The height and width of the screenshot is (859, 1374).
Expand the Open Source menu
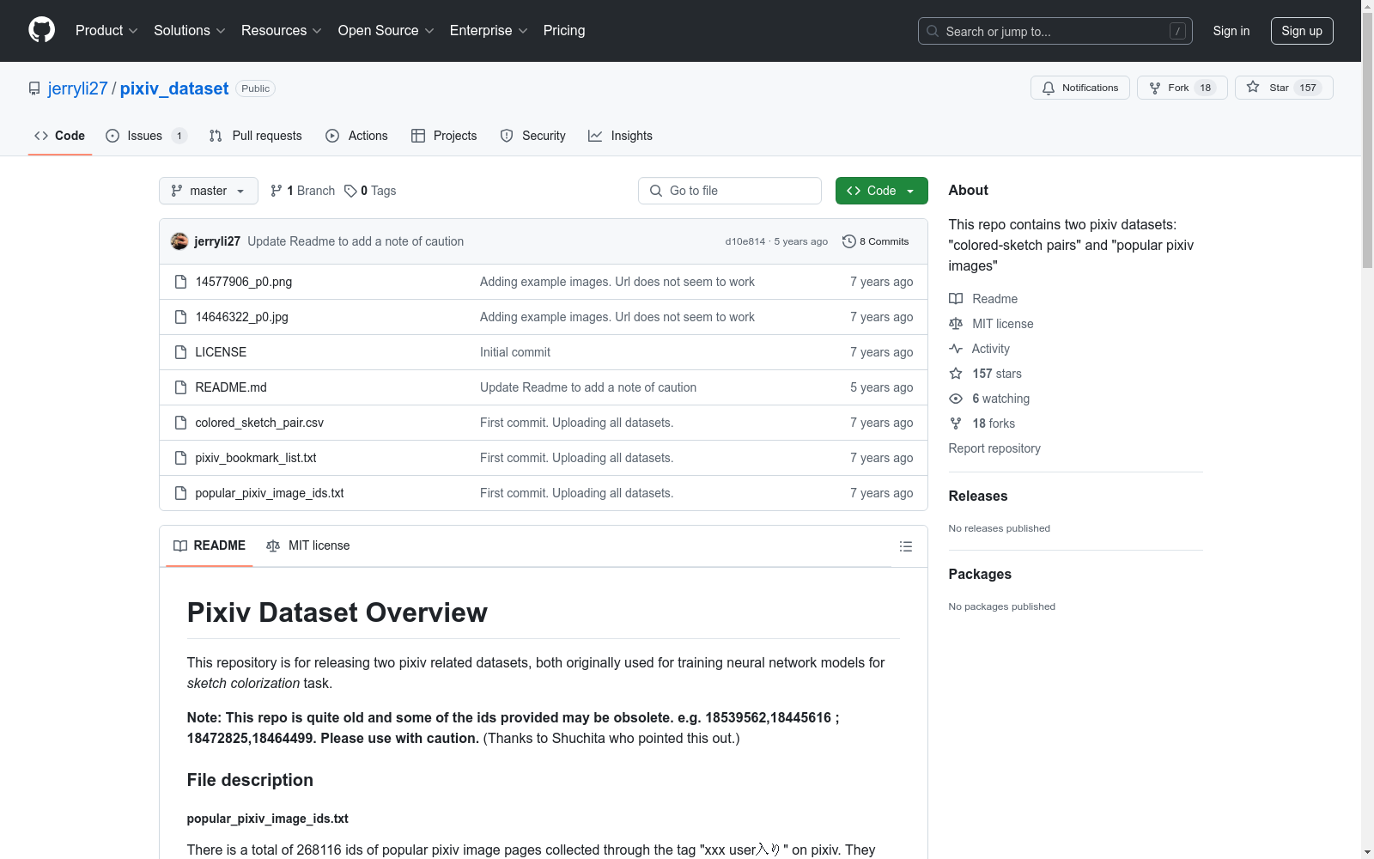tap(386, 30)
